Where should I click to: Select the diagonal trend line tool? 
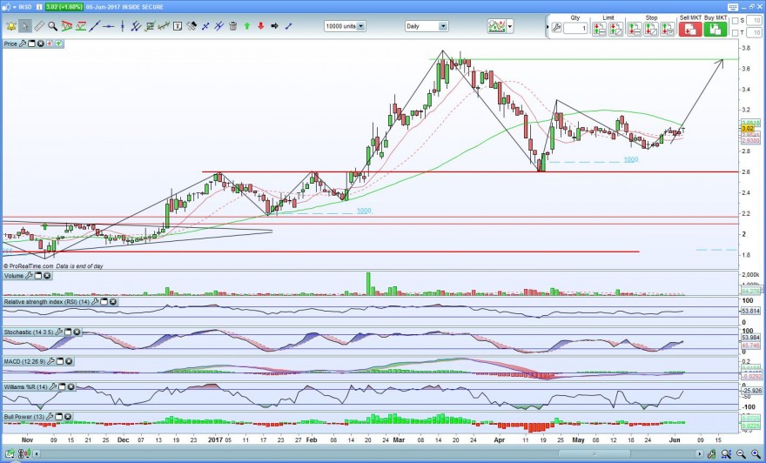pyautogui.click(x=95, y=26)
